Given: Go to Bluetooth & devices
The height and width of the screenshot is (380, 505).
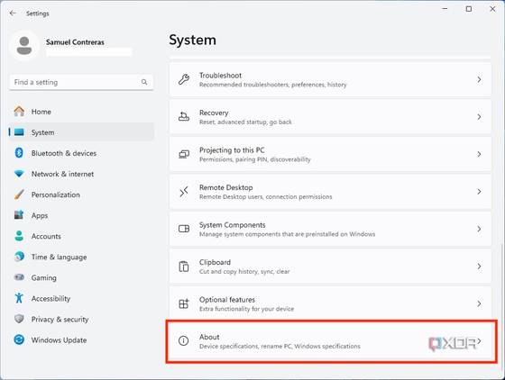Looking at the screenshot, I should 64,153.
